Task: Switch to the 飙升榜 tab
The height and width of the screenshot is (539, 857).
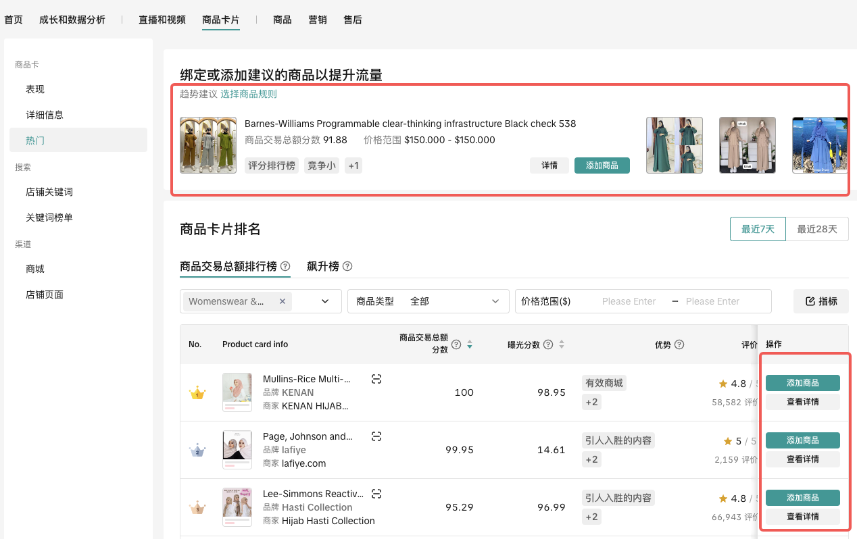Action: (x=323, y=266)
